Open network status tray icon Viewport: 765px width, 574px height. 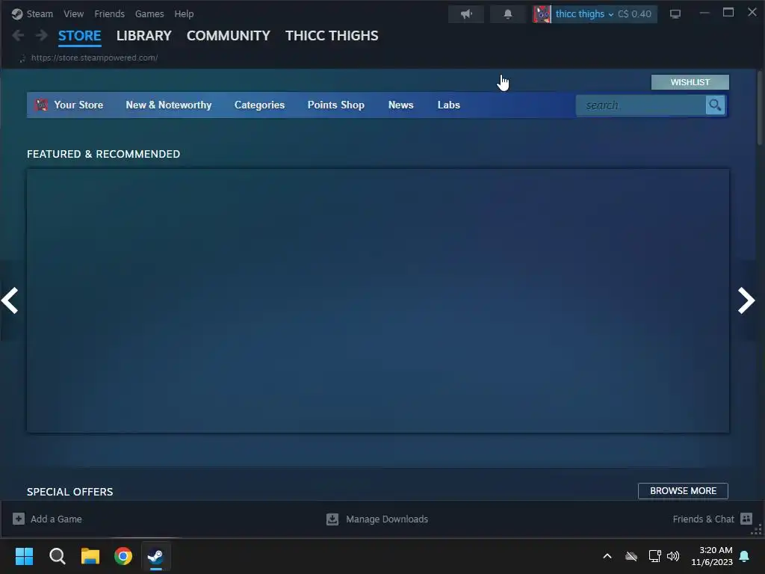coord(654,556)
